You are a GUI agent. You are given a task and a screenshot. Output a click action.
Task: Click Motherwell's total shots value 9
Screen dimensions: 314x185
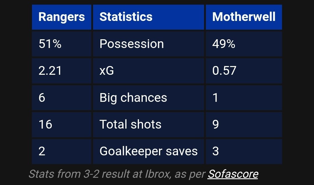[x=215, y=124]
